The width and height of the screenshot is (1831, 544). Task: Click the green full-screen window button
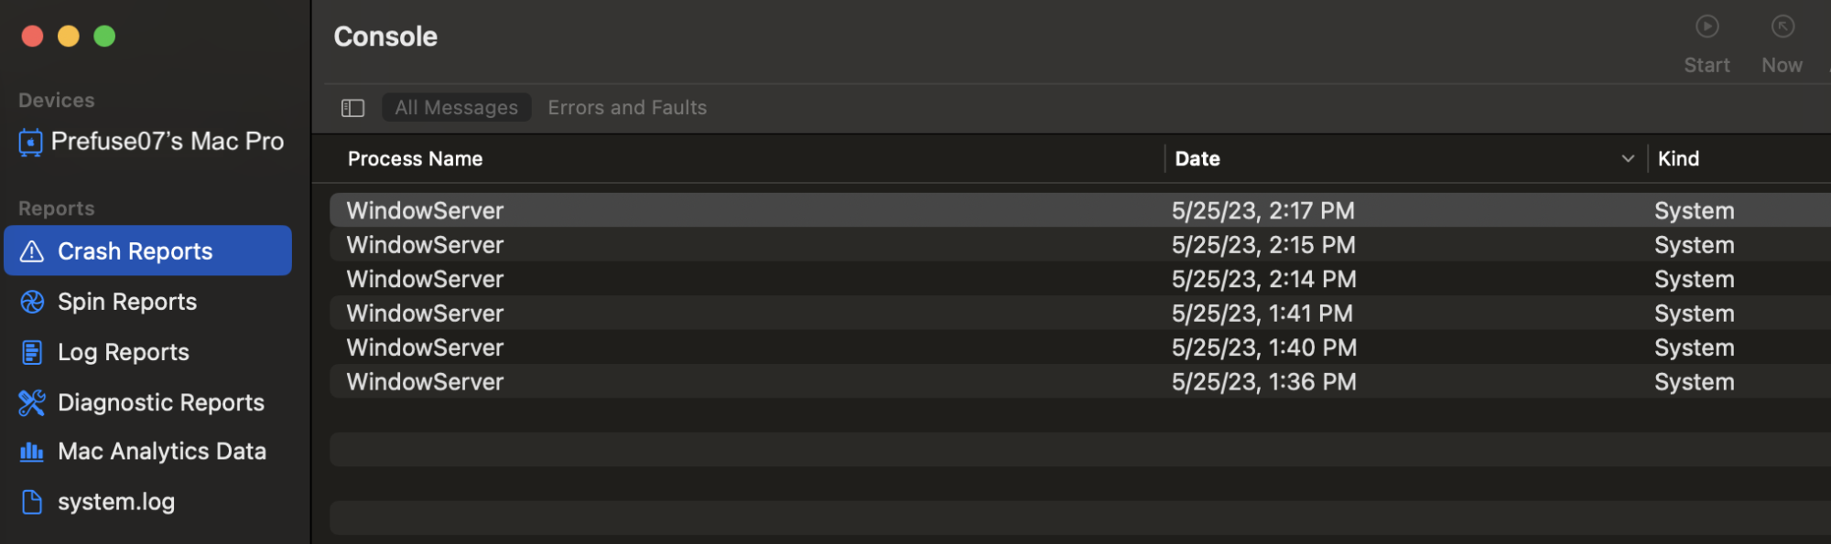(104, 36)
